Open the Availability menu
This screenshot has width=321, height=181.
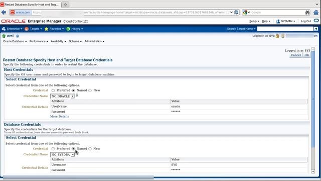[58, 41]
